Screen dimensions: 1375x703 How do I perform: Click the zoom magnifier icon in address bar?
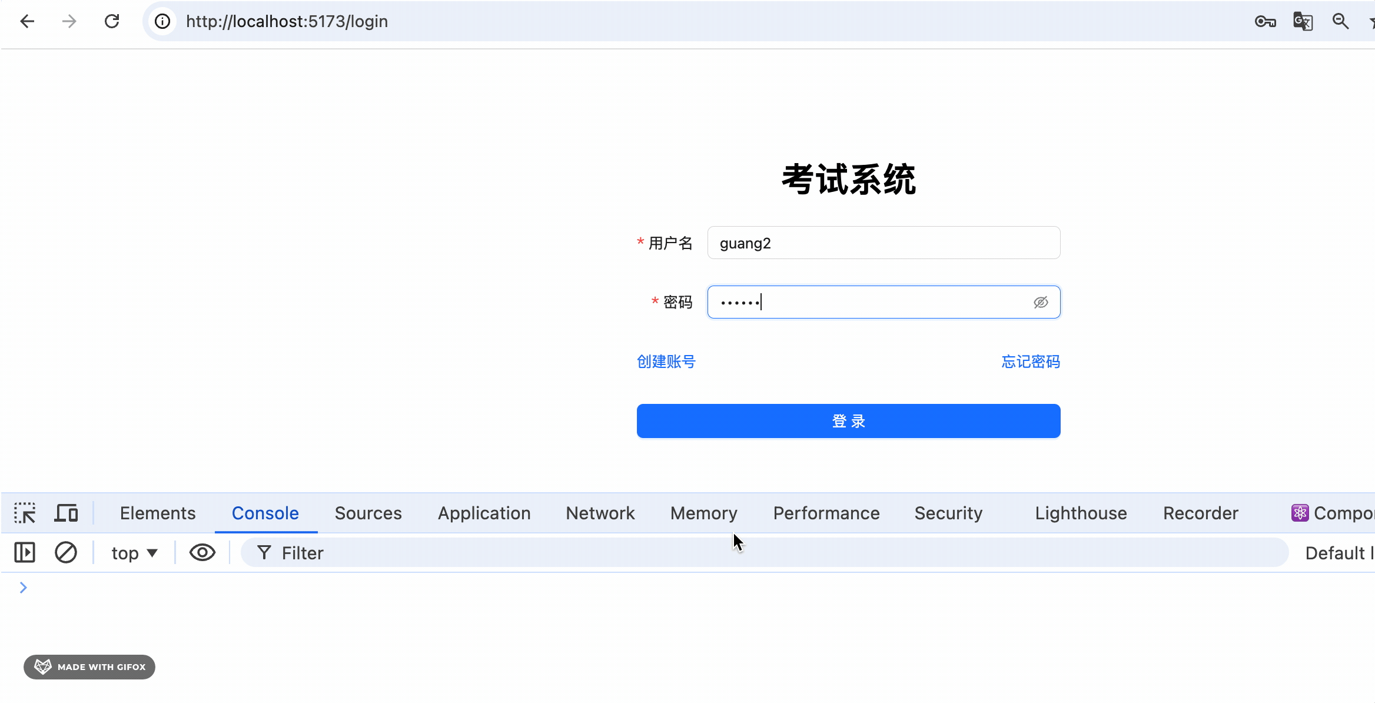(x=1340, y=22)
